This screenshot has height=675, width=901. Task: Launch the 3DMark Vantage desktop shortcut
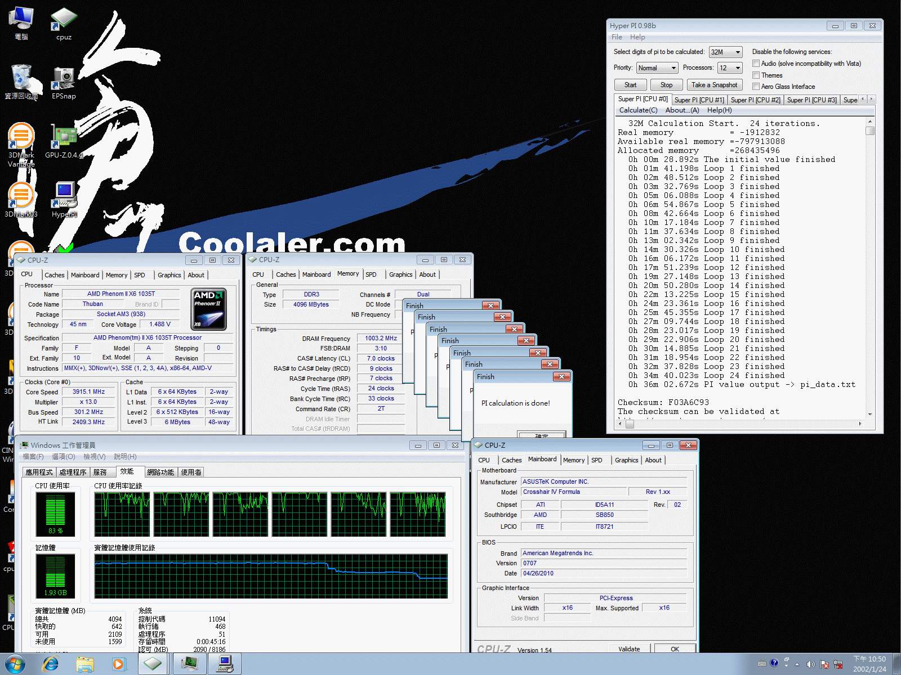(21, 145)
